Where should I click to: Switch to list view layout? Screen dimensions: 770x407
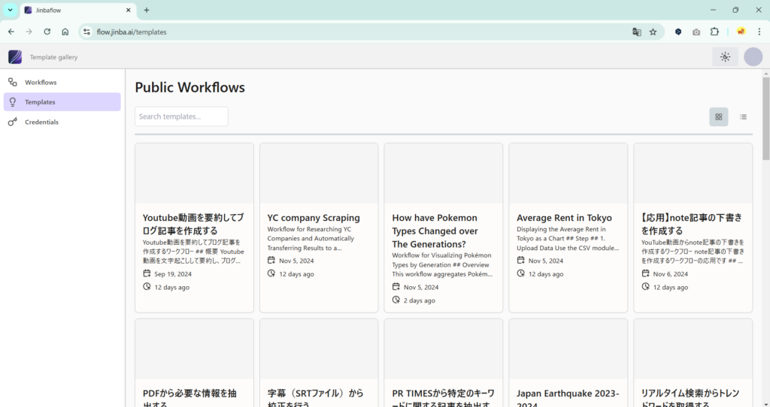pyautogui.click(x=743, y=117)
